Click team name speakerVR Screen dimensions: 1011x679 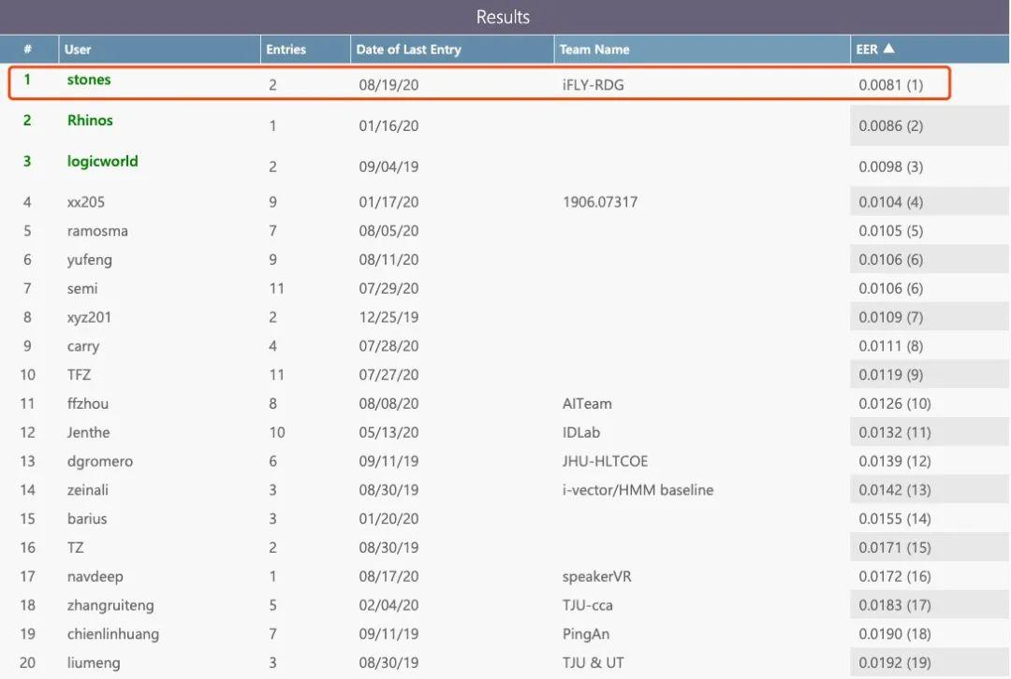click(596, 576)
